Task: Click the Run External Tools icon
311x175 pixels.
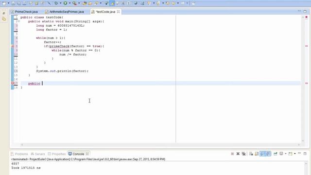Action: pyautogui.click(x=74, y=3)
